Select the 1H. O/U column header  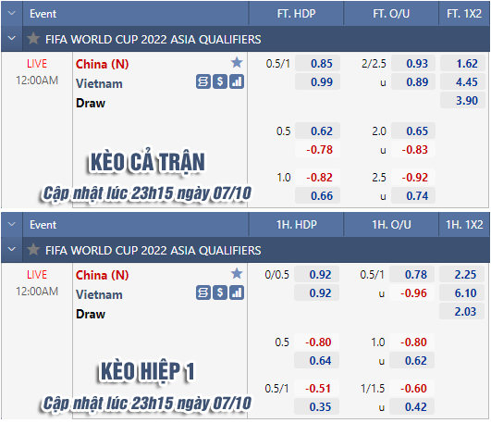point(391,225)
